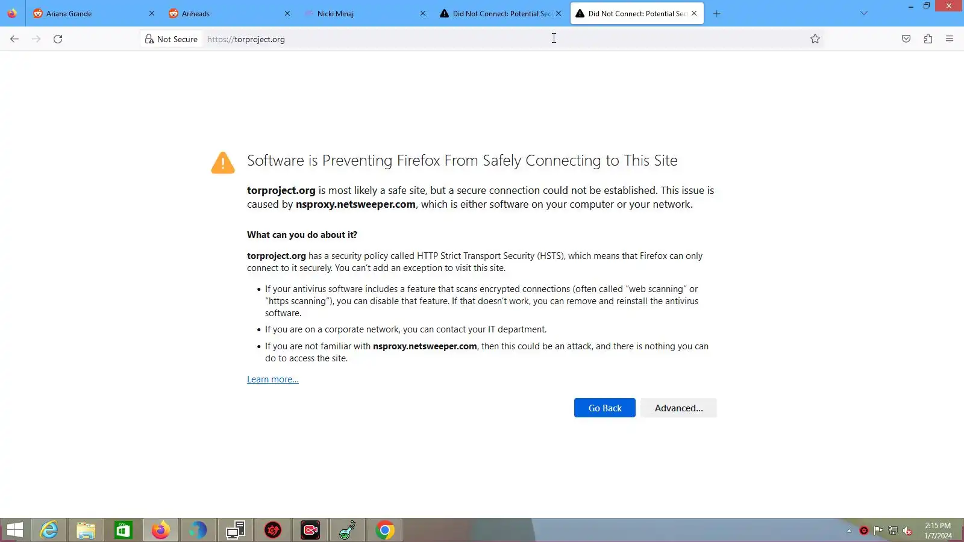Click the forward navigation arrow

(36, 39)
